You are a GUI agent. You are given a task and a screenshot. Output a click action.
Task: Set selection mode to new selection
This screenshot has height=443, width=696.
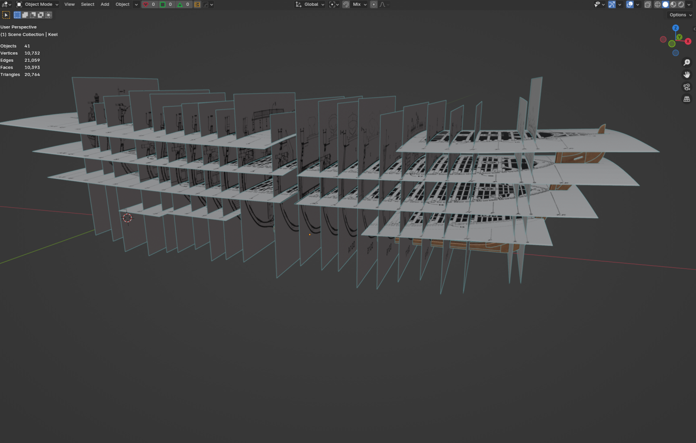coord(17,15)
